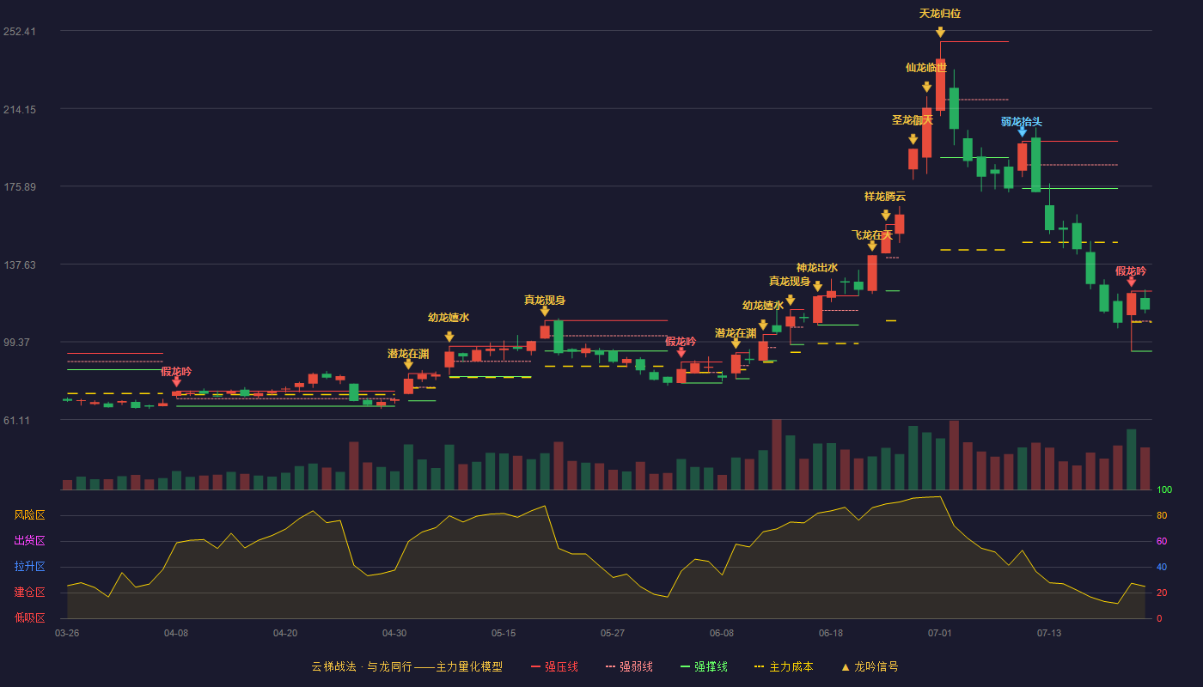
Task: Toggle 云梯战法 主力量化模型 legend entry
Action: [x=406, y=666]
